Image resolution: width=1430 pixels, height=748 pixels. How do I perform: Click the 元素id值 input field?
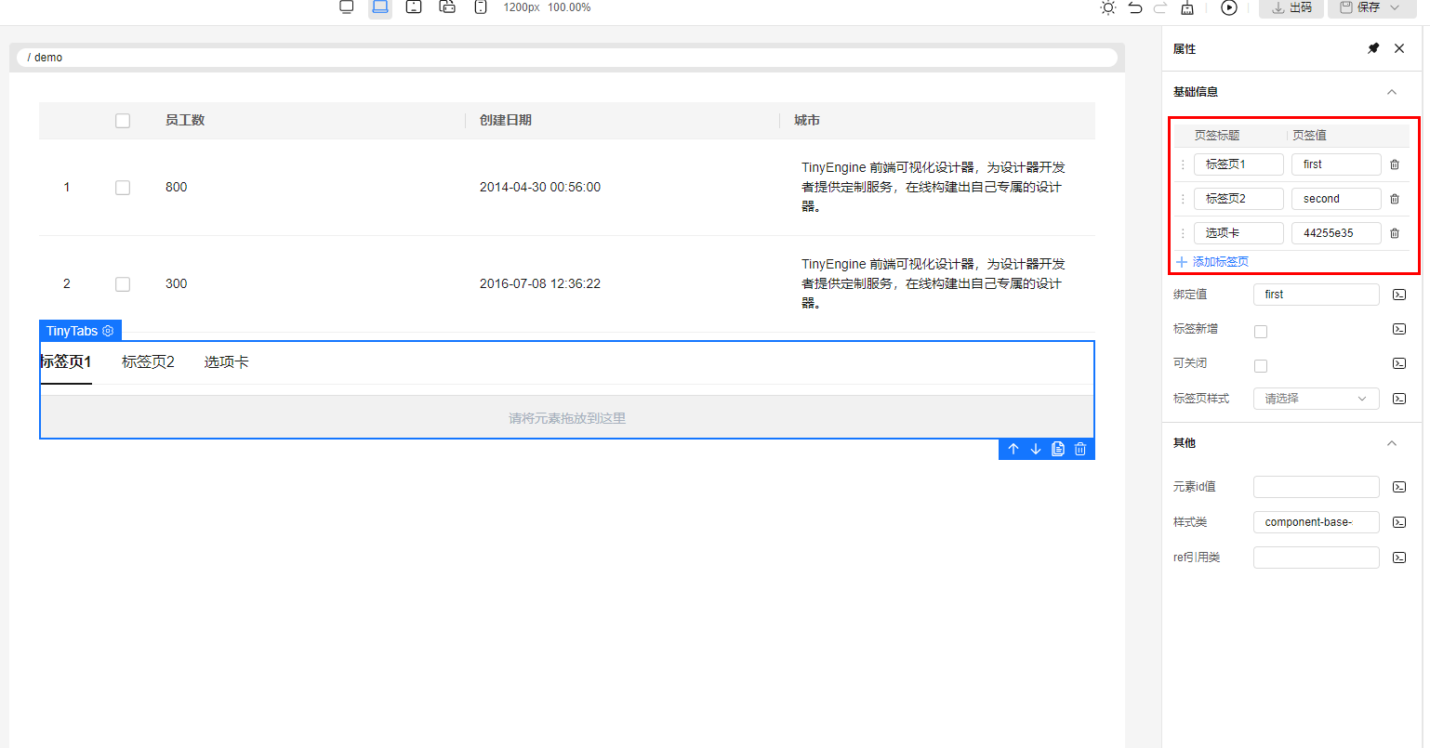1317,487
